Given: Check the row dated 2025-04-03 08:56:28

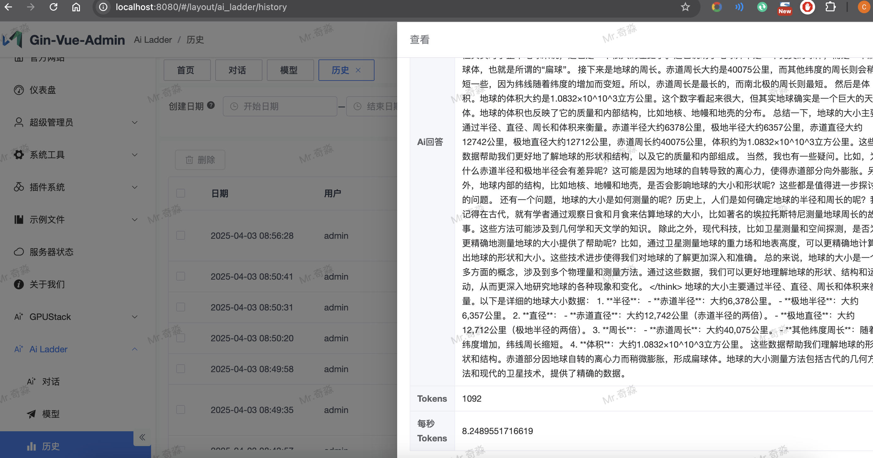Looking at the screenshot, I should [181, 235].
